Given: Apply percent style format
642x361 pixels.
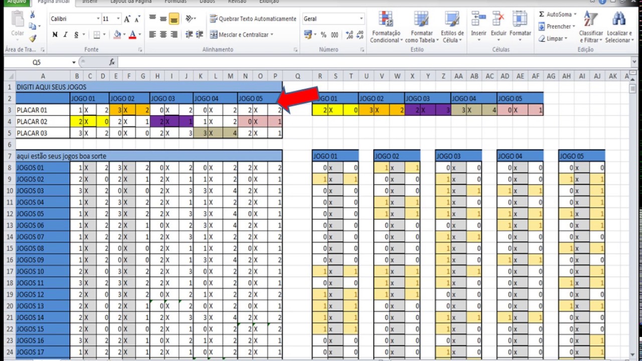Looking at the screenshot, I should coord(324,35).
